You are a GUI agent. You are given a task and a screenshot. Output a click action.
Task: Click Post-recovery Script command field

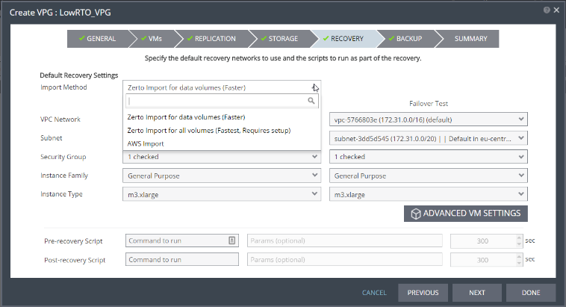tap(182, 259)
